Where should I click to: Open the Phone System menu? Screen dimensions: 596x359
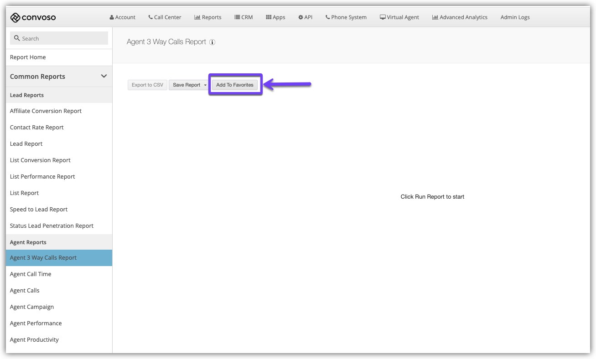346,17
